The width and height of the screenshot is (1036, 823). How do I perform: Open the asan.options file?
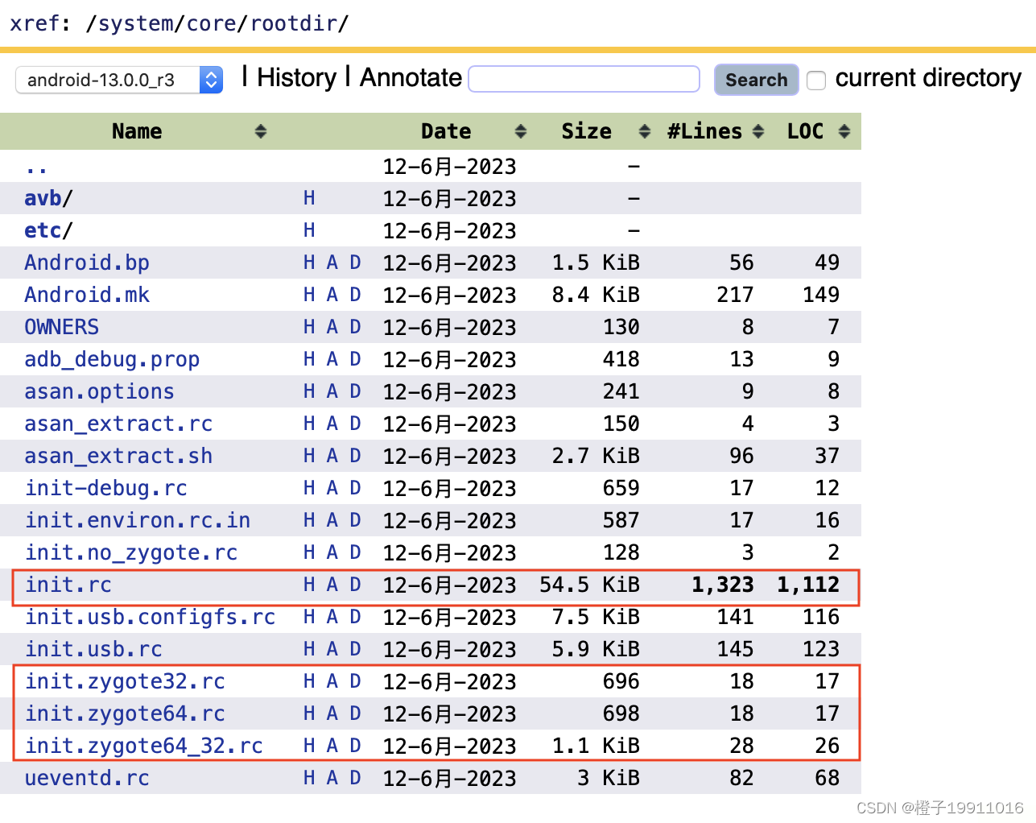pos(99,391)
